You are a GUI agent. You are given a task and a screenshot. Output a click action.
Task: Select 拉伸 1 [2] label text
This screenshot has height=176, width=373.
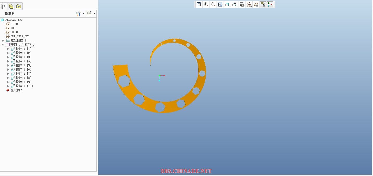(23, 53)
